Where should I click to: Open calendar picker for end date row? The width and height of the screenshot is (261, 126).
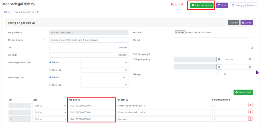(x=219, y=67)
